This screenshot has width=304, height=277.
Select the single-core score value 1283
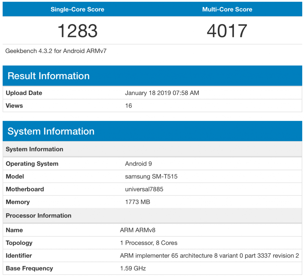[x=77, y=31]
